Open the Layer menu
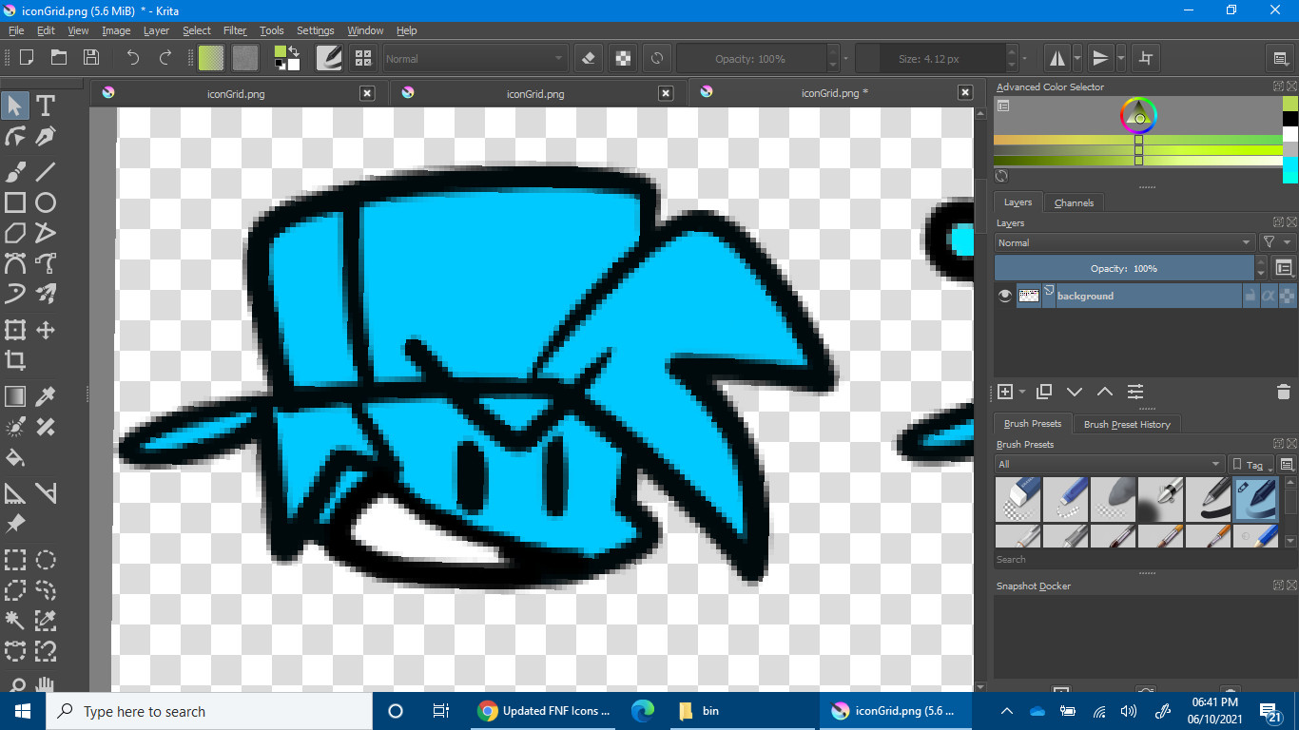The width and height of the screenshot is (1299, 730). click(x=156, y=30)
